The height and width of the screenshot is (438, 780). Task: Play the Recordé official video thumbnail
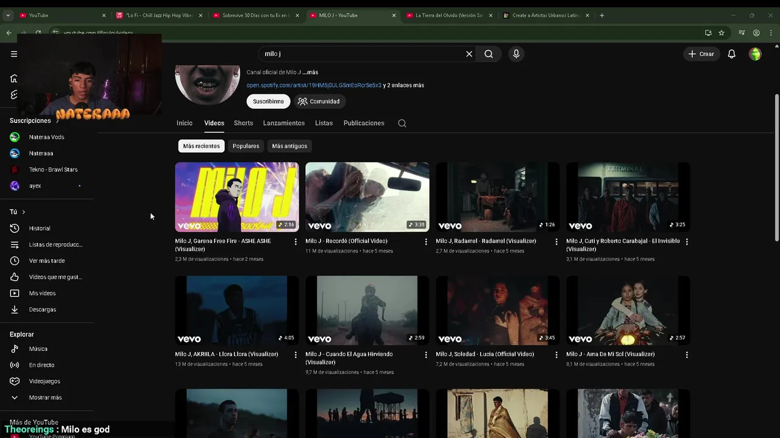coord(367,197)
